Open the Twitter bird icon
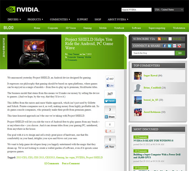 [x=169, y=46]
